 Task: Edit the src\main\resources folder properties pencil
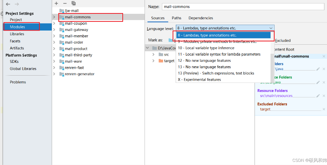tap(318, 96)
